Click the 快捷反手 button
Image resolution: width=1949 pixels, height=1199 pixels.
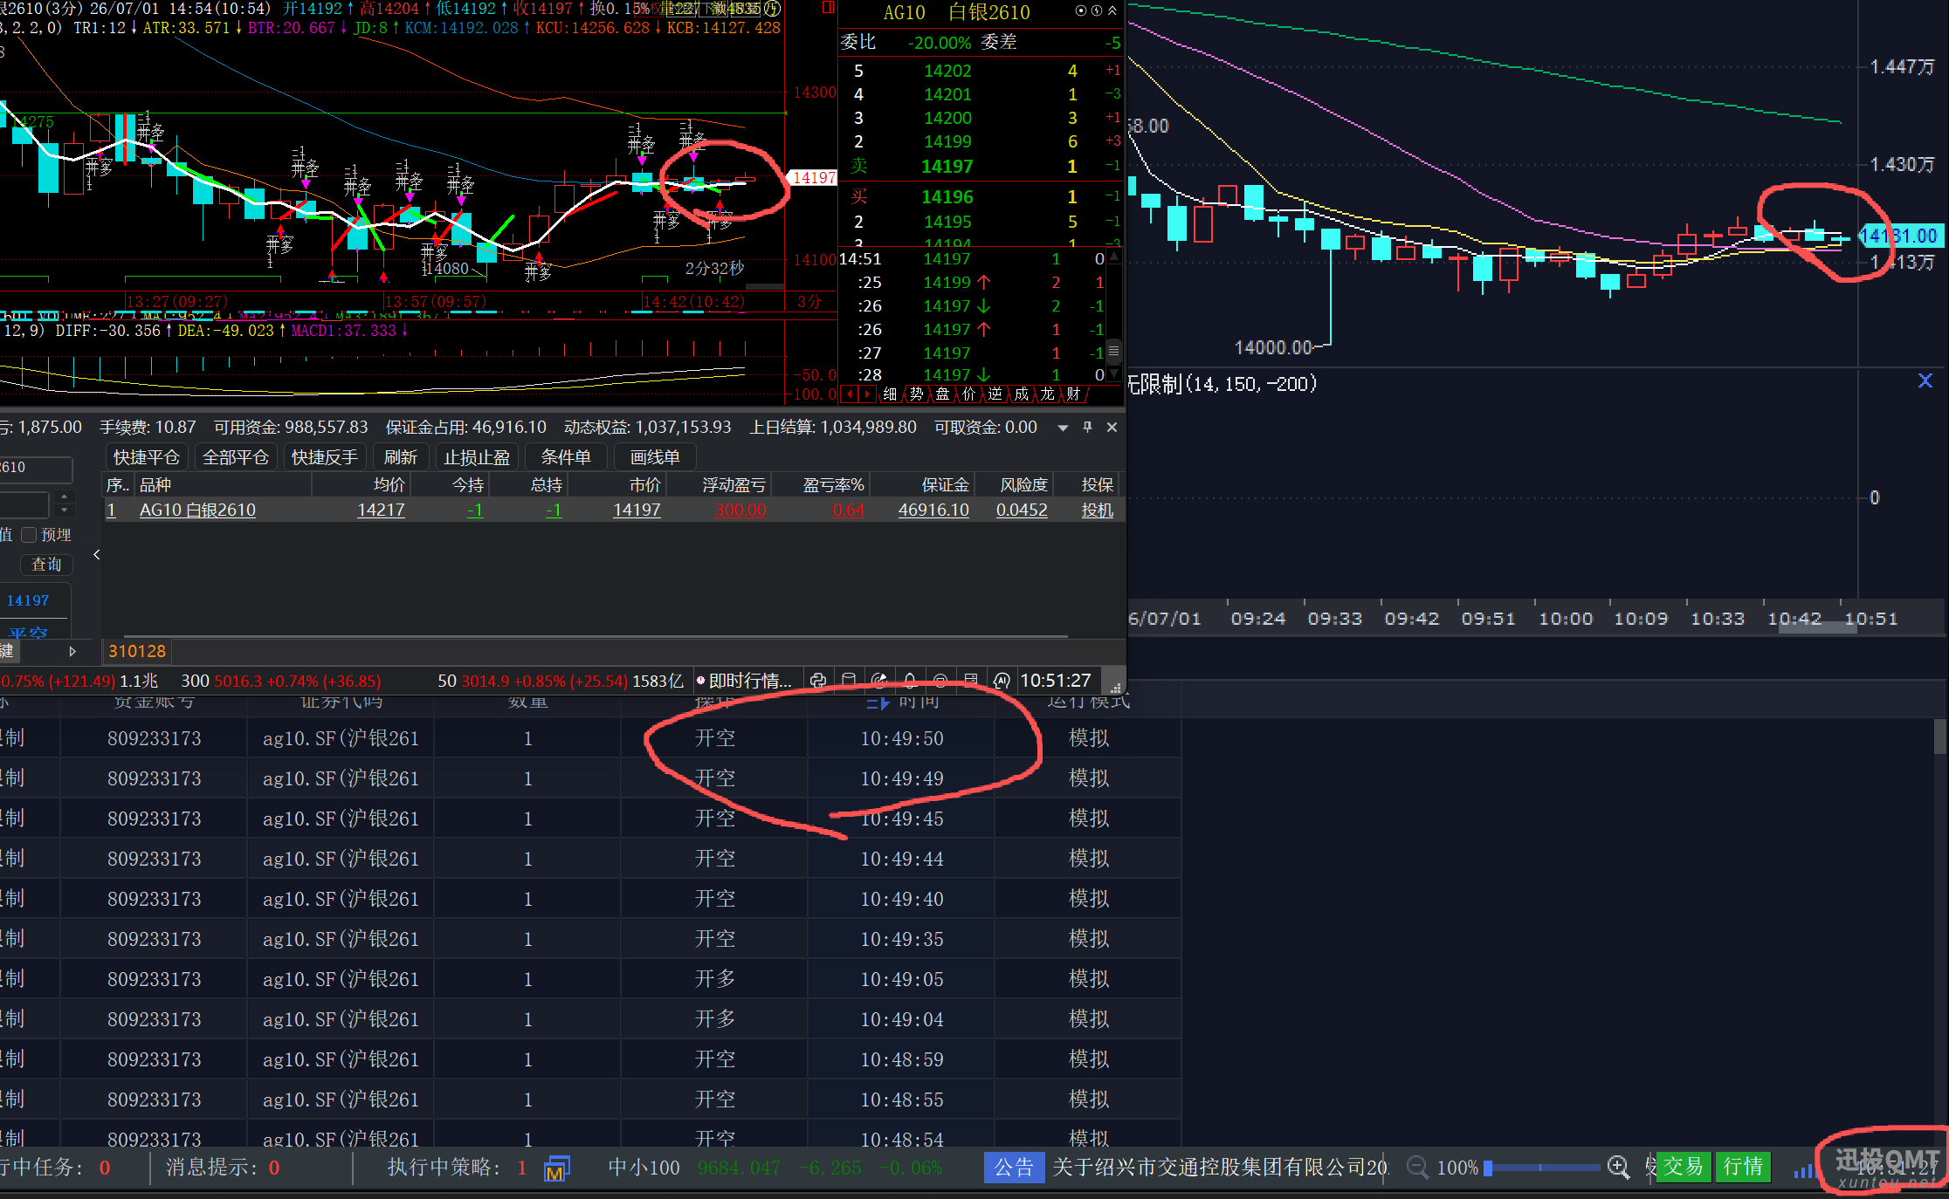[324, 457]
